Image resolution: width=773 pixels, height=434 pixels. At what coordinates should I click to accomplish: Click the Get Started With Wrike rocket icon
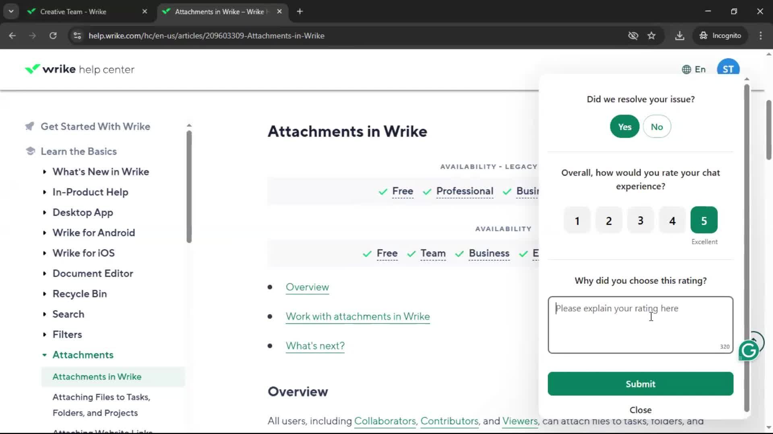pos(30,126)
